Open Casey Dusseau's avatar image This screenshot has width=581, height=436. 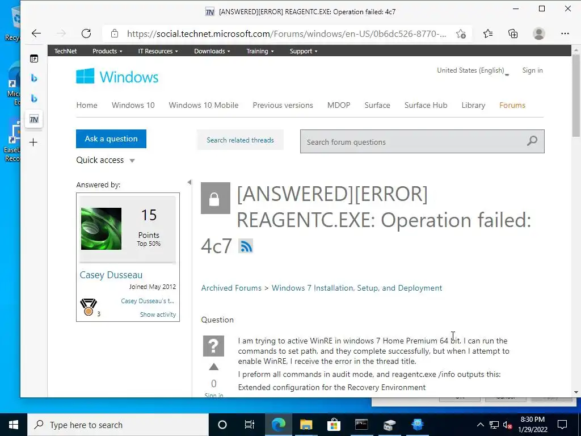[x=101, y=228]
